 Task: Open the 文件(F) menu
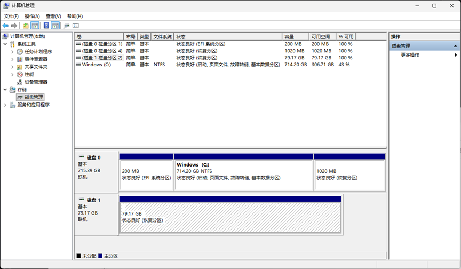(11, 16)
